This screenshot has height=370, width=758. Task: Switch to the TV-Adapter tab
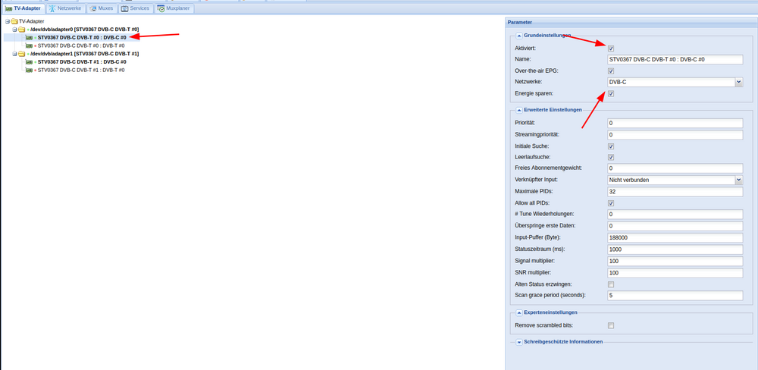23,8
